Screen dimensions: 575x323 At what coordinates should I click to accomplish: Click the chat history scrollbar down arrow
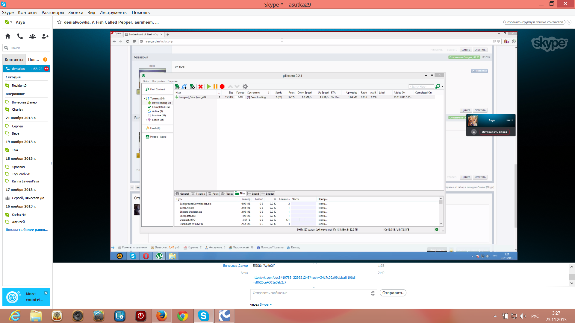(572, 283)
